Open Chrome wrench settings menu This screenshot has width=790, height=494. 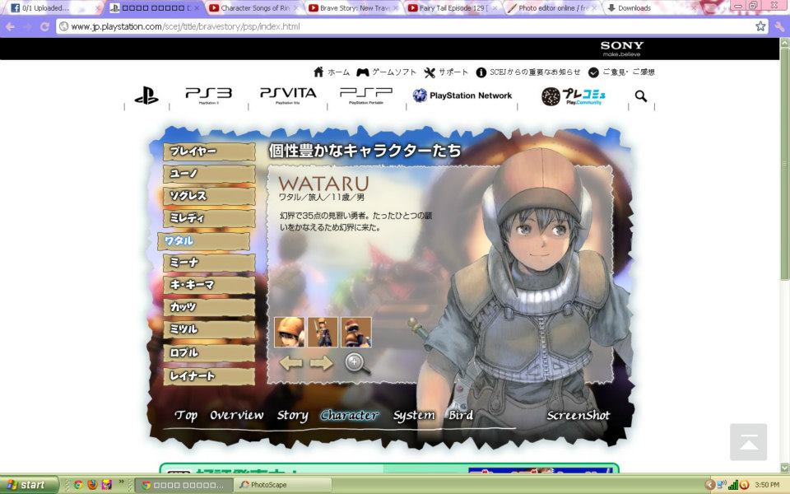pos(780,26)
